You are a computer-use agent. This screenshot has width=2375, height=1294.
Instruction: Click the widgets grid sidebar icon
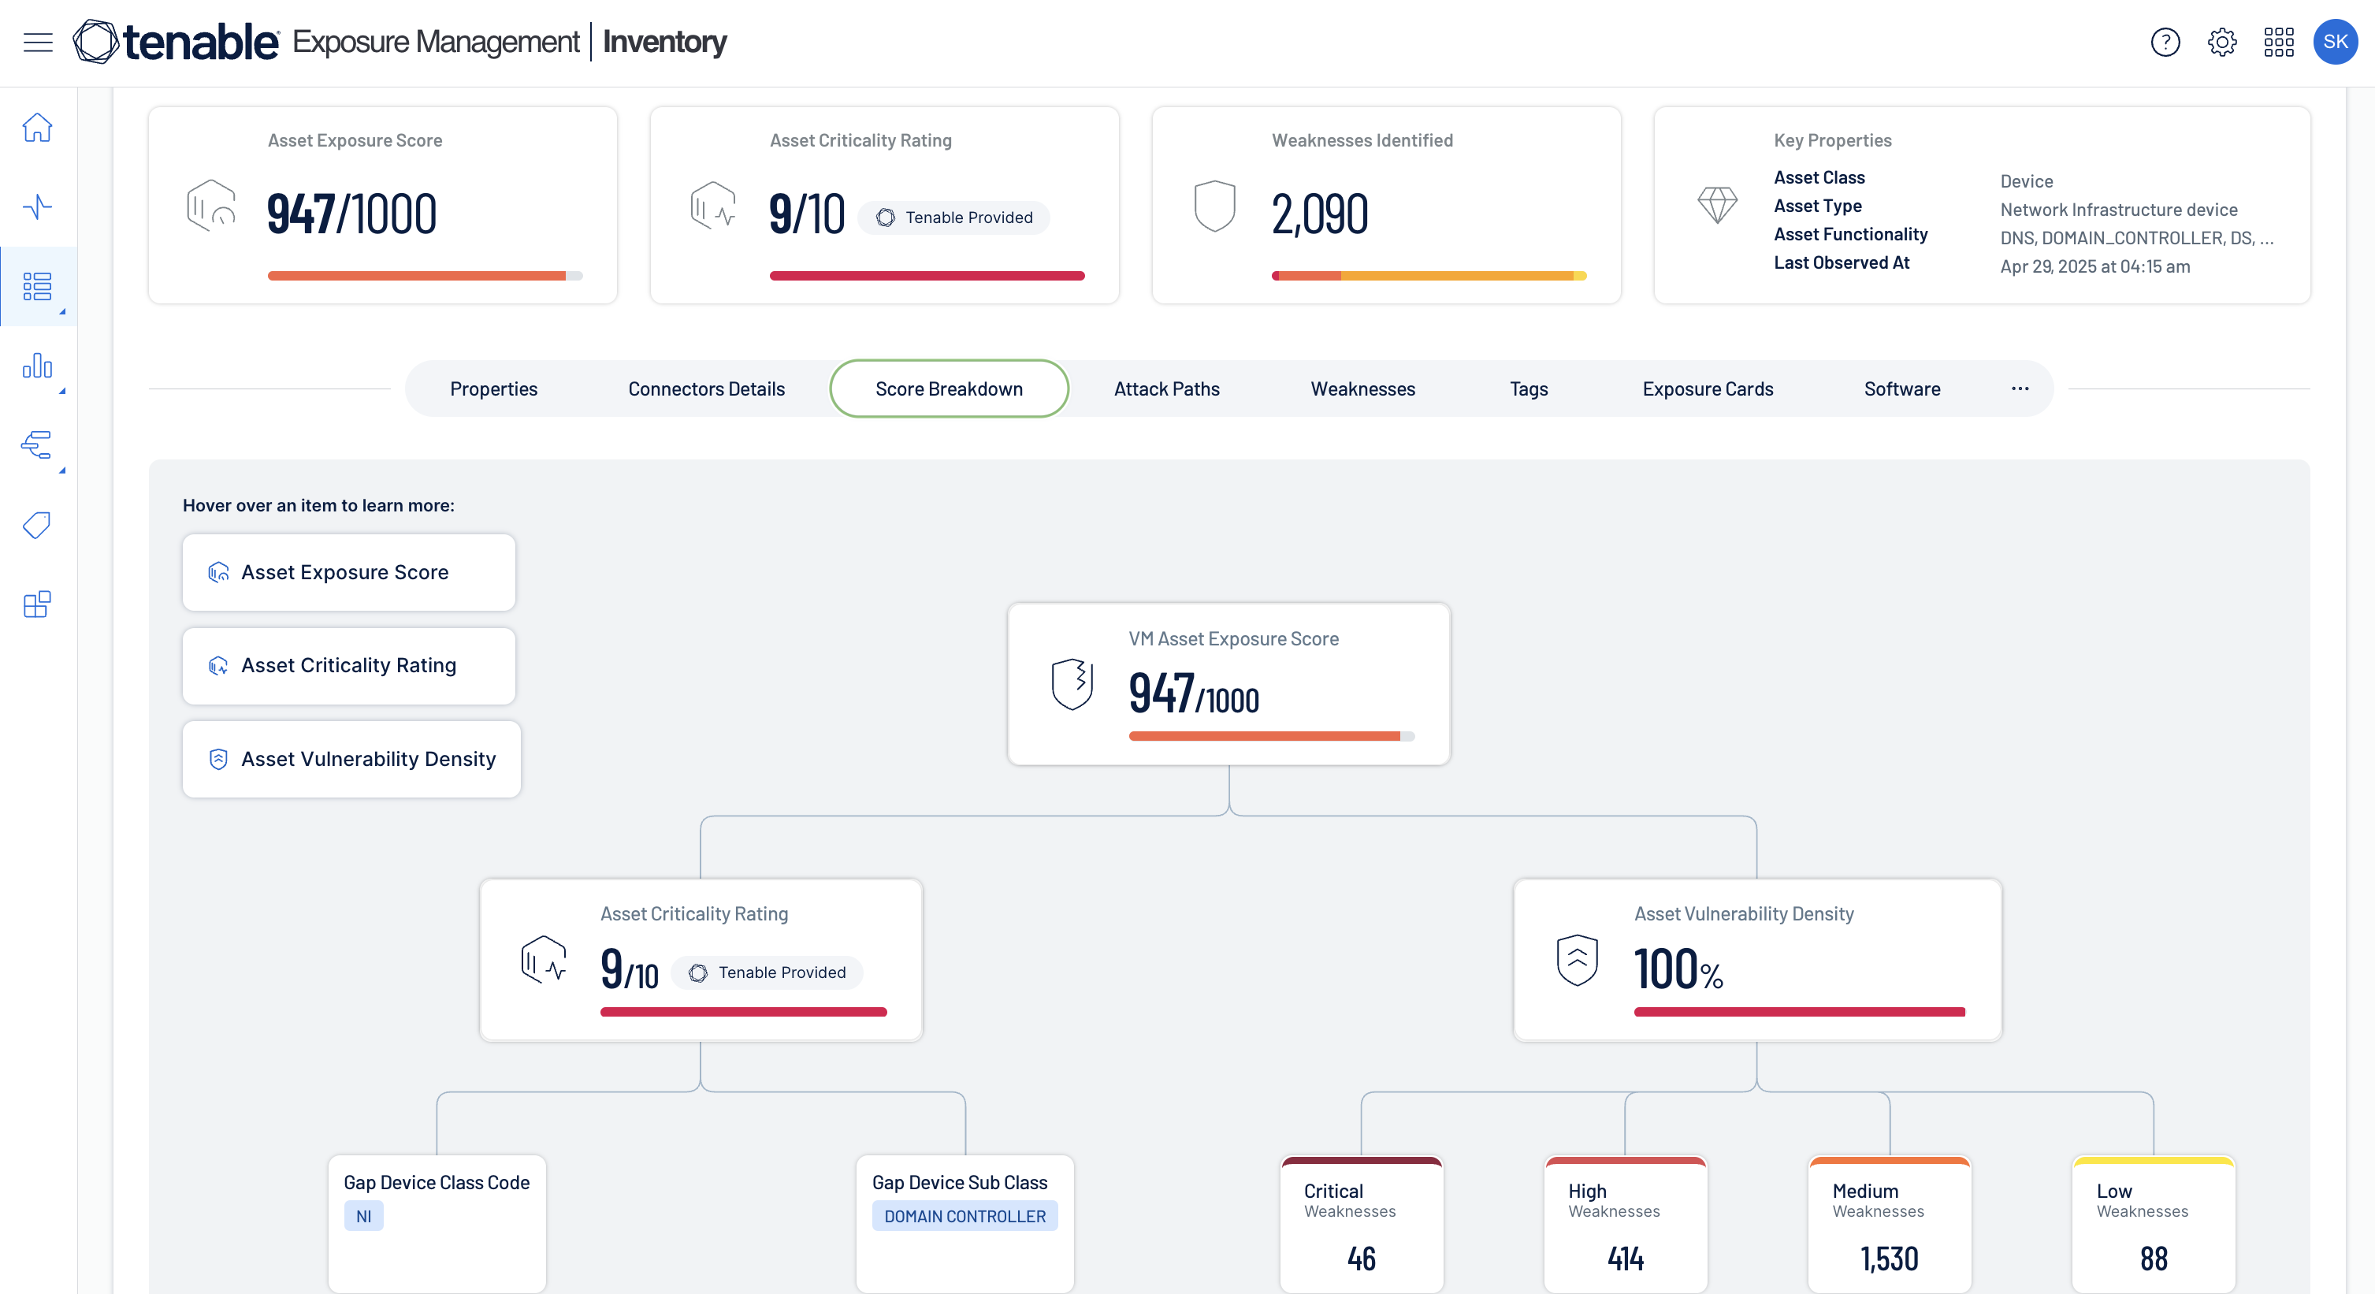[38, 604]
